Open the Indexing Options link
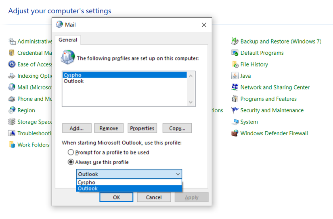 pos(35,76)
